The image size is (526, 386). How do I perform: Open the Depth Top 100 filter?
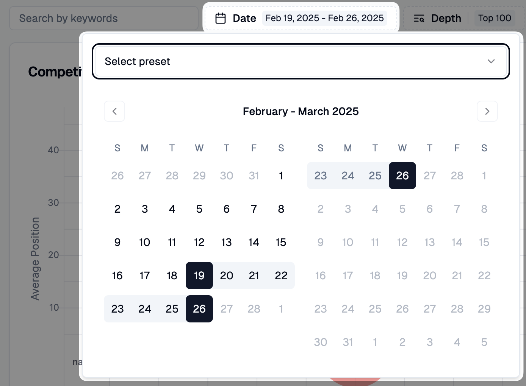[494, 18]
